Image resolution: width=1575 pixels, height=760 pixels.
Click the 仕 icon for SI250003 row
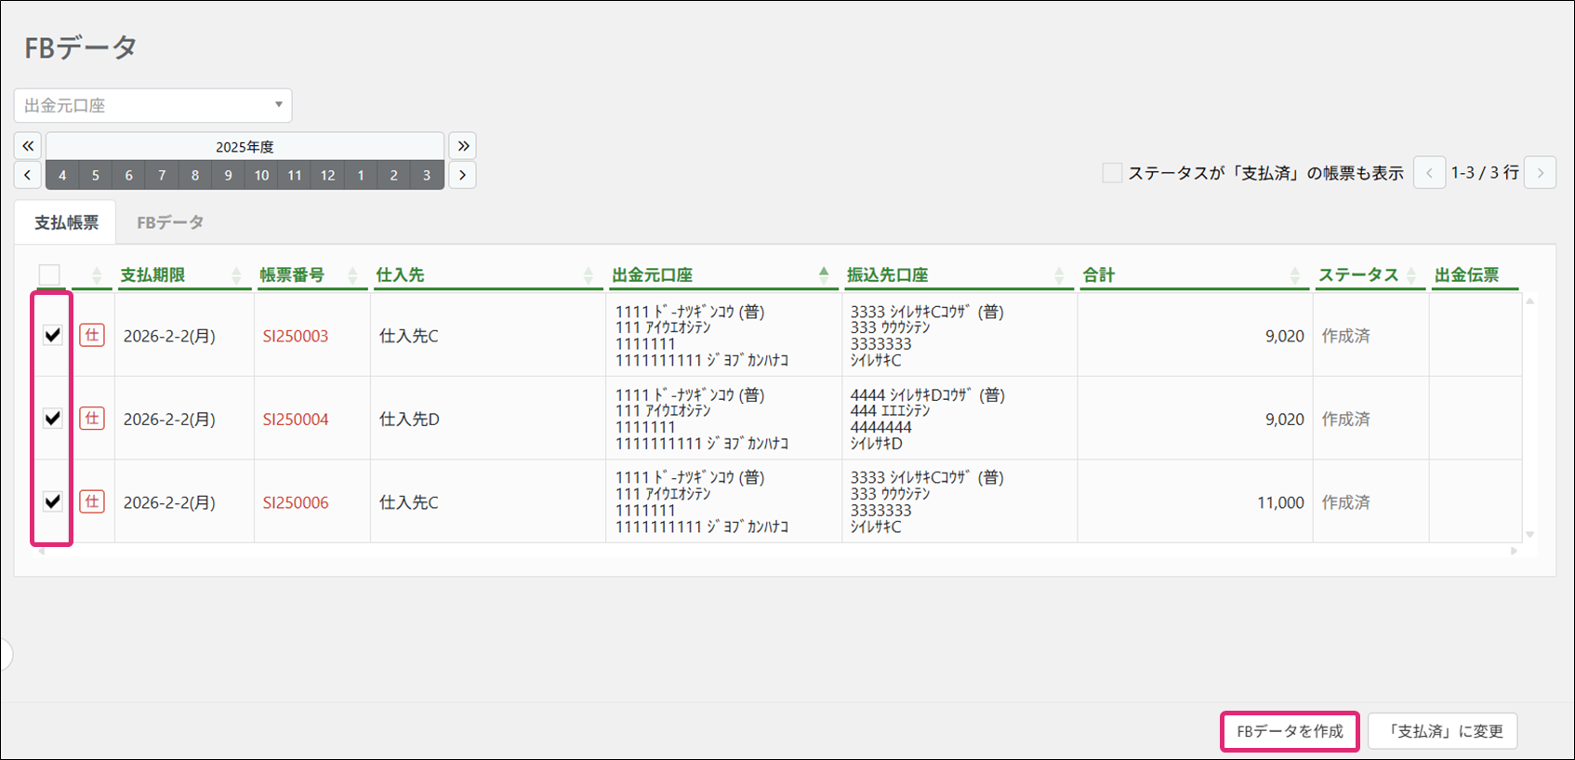click(x=92, y=335)
